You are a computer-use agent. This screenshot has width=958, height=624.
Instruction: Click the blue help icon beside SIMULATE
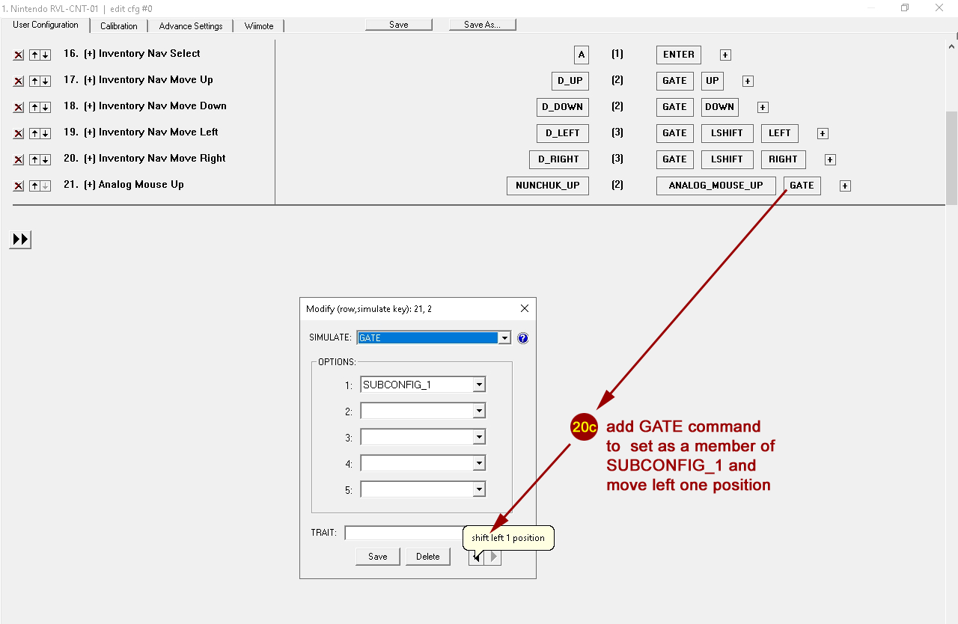[522, 338]
